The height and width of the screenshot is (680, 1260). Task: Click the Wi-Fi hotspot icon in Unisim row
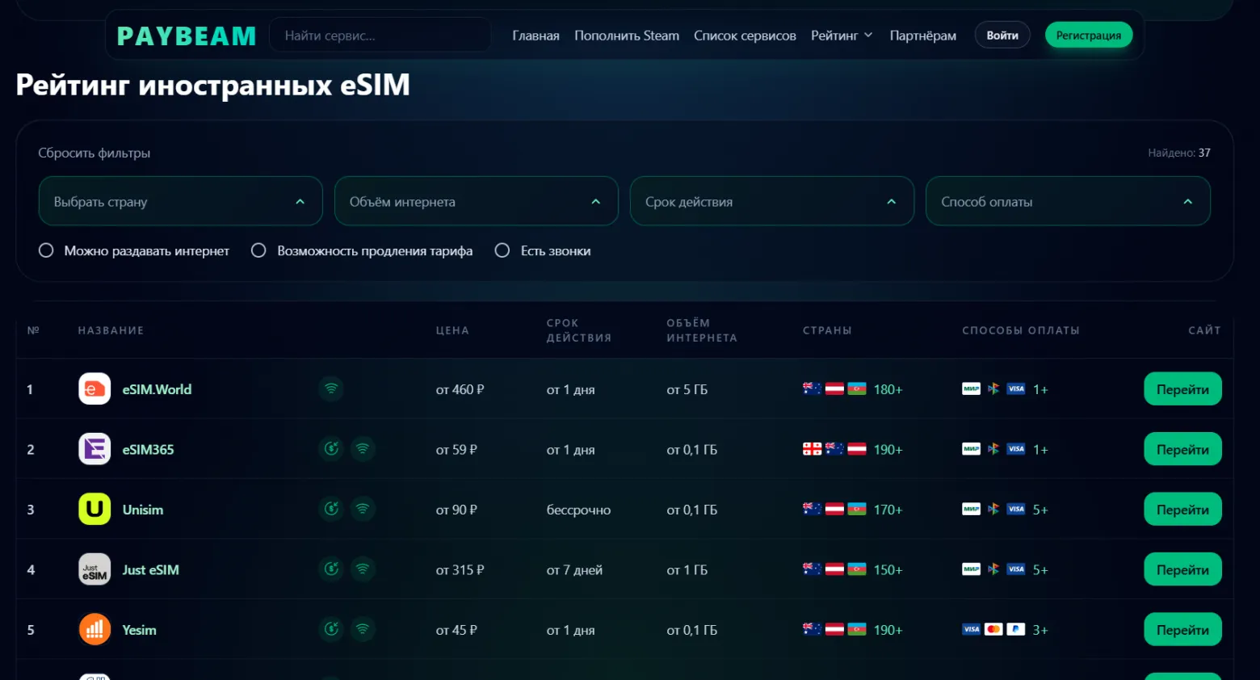point(363,509)
